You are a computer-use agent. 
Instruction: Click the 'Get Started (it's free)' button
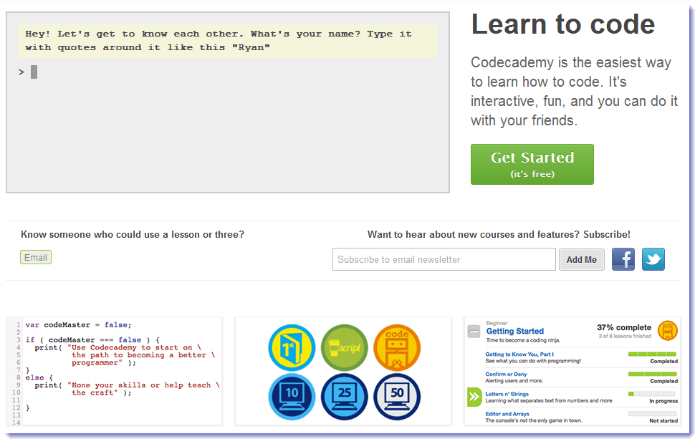532,164
